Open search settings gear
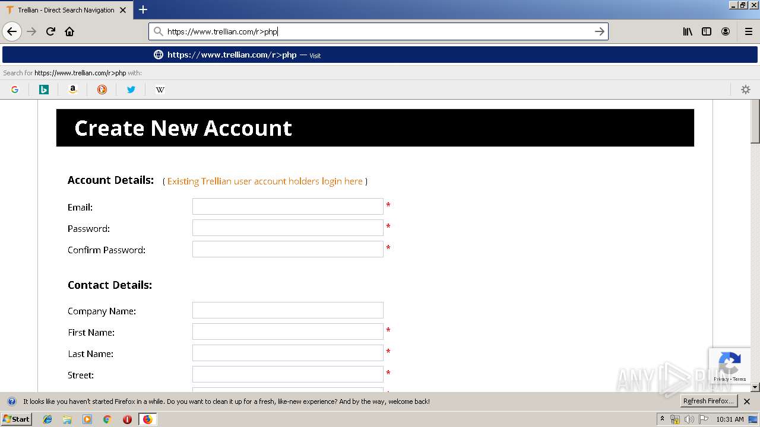Screen dimensions: 760x427 coord(746,90)
